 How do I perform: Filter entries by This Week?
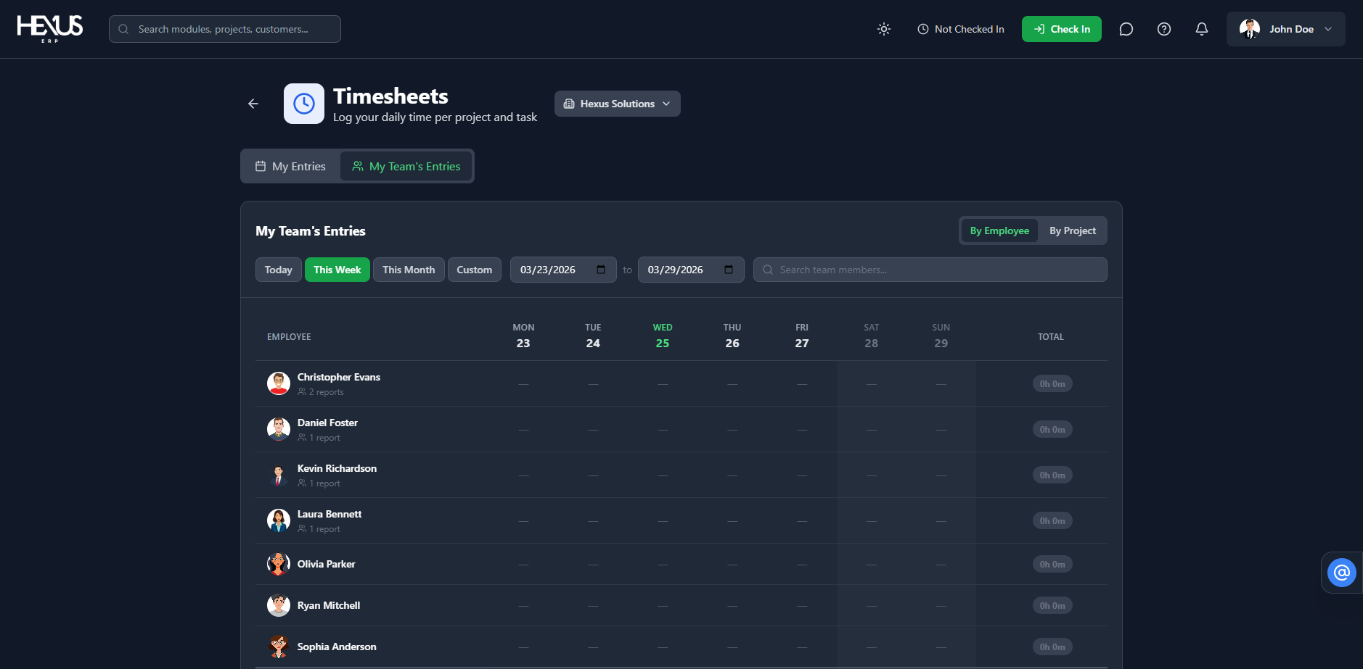337,270
